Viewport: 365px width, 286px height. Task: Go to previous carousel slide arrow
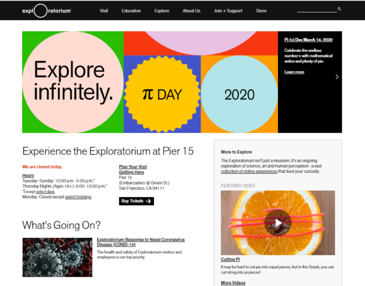pyautogui.click(x=27, y=77)
